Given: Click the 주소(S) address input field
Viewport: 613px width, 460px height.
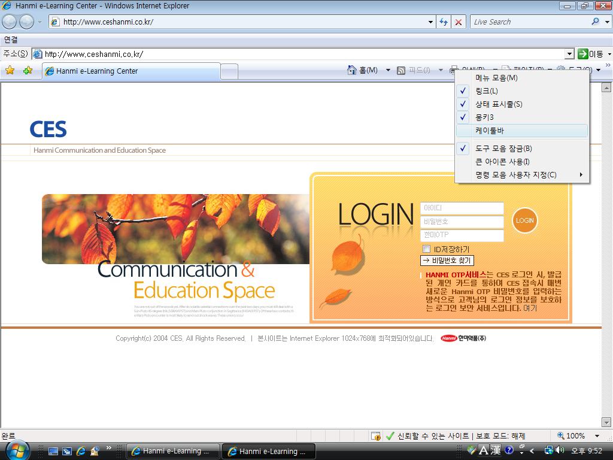Looking at the screenshot, I should click(x=299, y=54).
